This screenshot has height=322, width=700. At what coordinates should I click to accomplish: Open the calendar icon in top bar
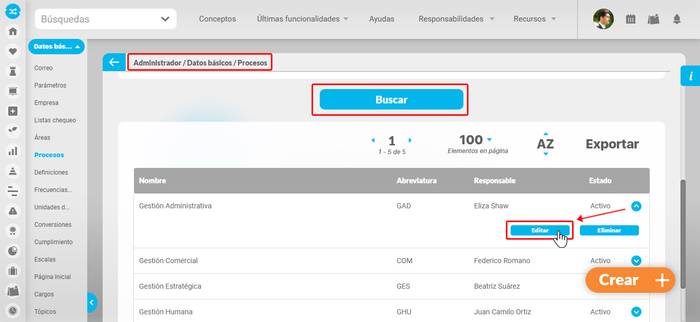click(631, 19)
